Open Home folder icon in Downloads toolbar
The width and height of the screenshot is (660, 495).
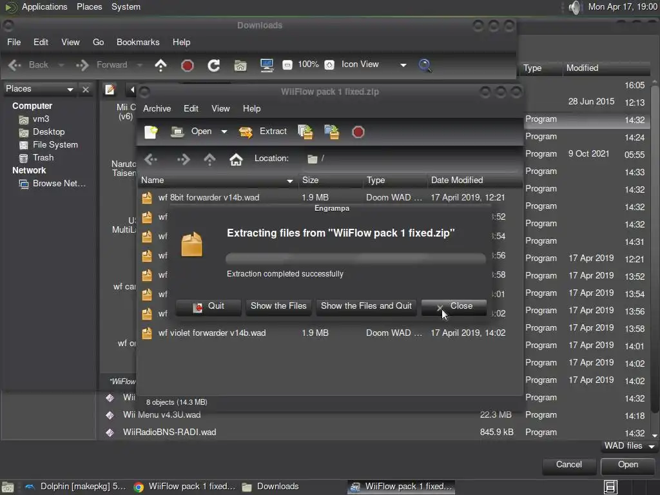(x=240, y=66)
